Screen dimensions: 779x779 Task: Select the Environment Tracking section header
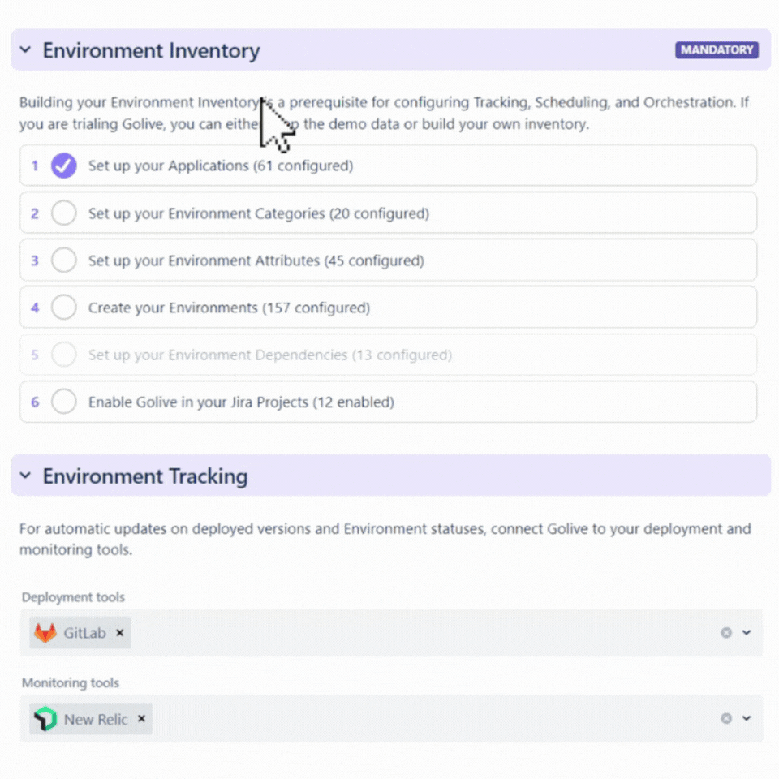[x=146, y=476]
